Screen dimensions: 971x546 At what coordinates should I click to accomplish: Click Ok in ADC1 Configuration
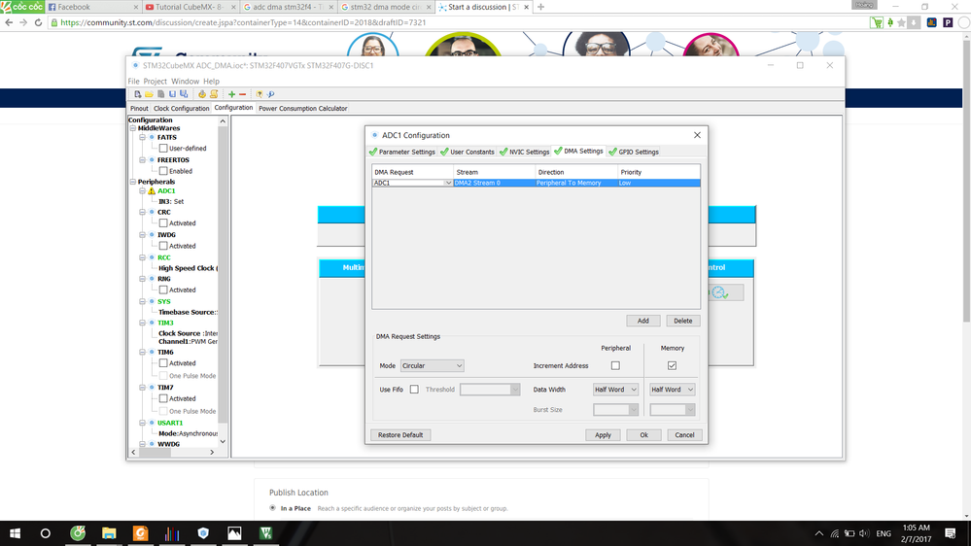point(643,435)
